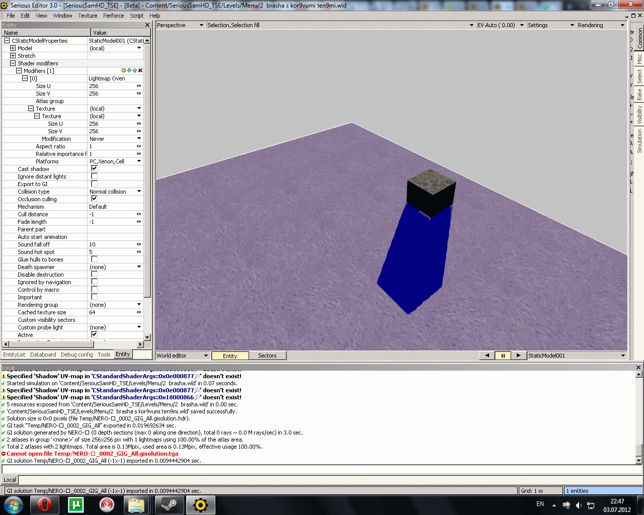Click Size U spinner arrows under modifier [0]
Screen dimensions: 644x515
[139, 86]
